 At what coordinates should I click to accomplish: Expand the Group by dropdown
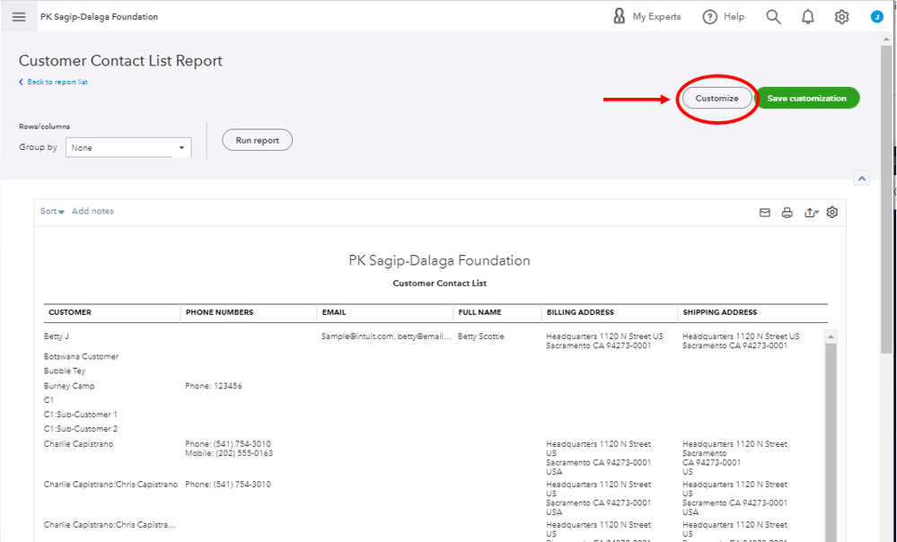click(128, 148)
